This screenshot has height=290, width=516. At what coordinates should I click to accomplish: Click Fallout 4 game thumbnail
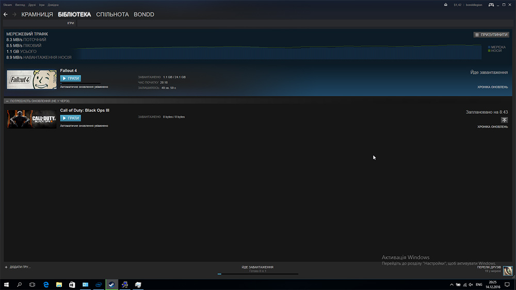pyautogui.click(x=31, y=79)
